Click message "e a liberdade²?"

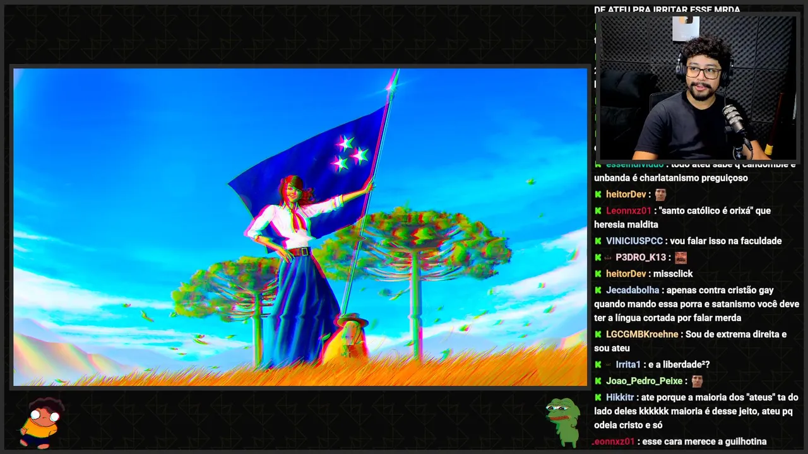point(679,364)
